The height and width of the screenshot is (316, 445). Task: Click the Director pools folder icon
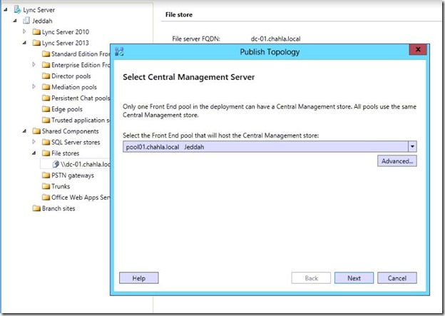46,76
